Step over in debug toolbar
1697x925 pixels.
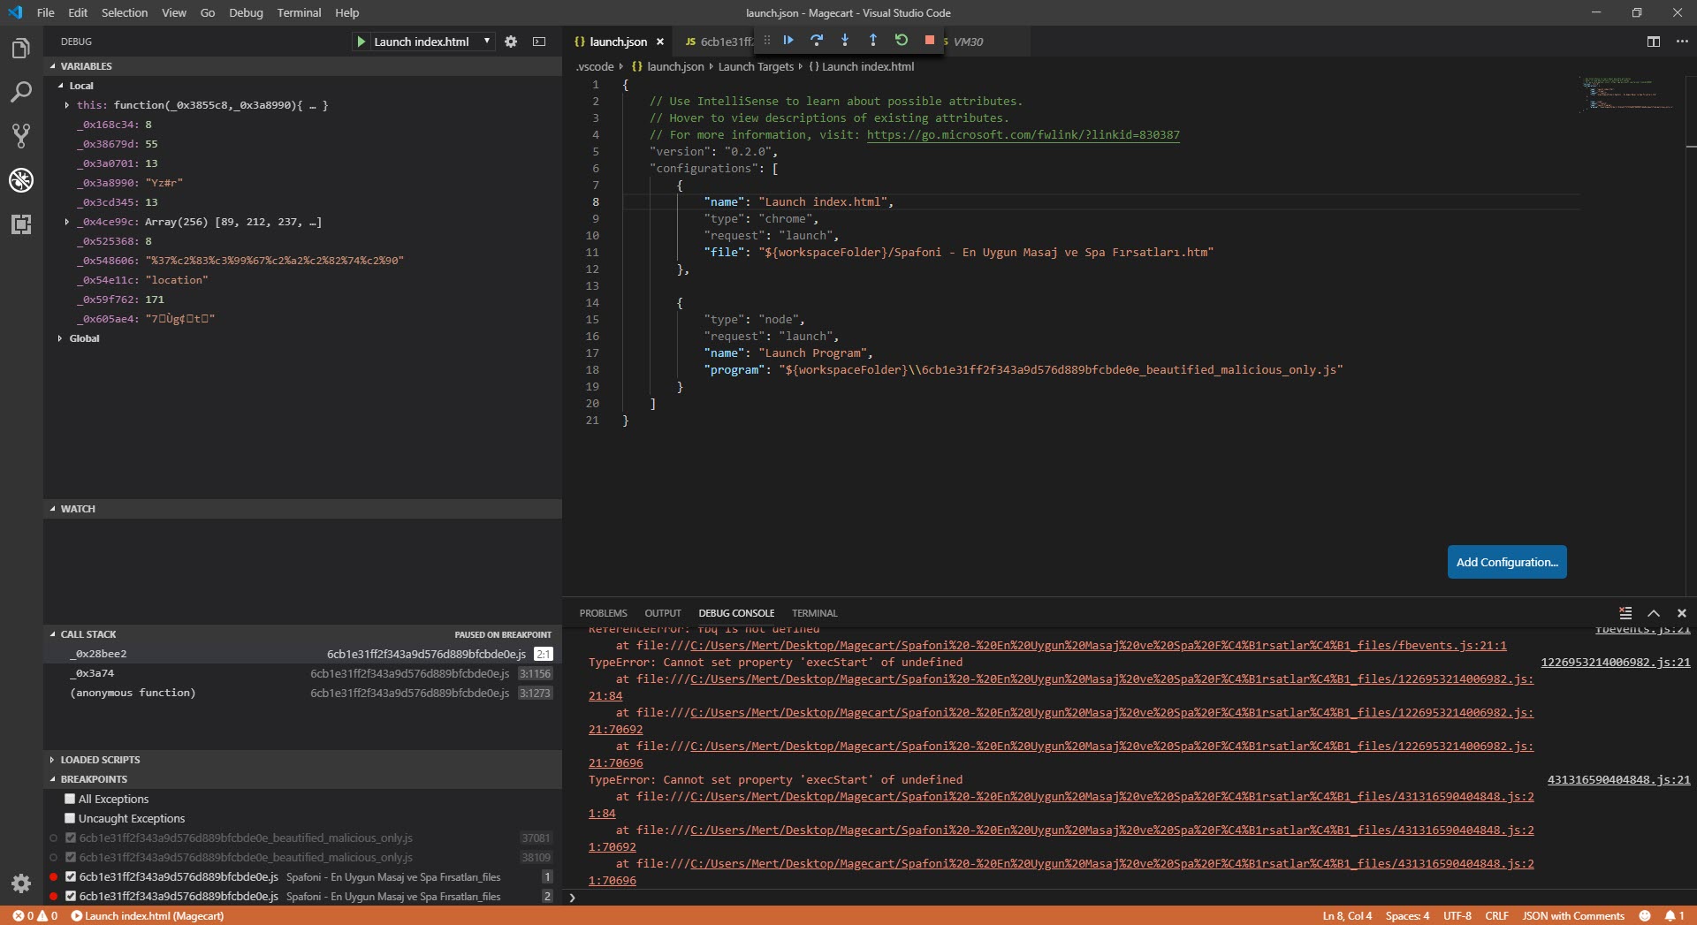(817, 40)
